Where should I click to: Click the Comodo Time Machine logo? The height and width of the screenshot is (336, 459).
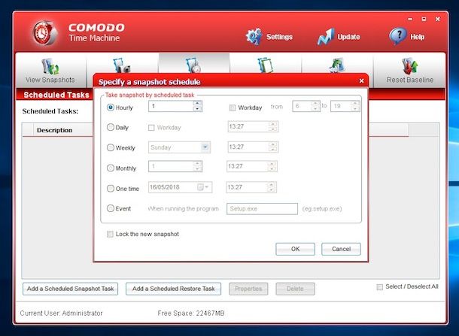point(44,33)
